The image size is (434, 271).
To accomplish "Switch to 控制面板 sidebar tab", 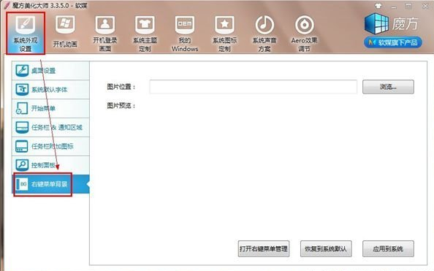I will (50, 164).
